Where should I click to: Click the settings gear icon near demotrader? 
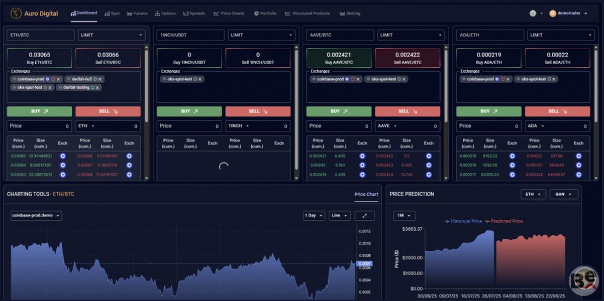[533, 14]
